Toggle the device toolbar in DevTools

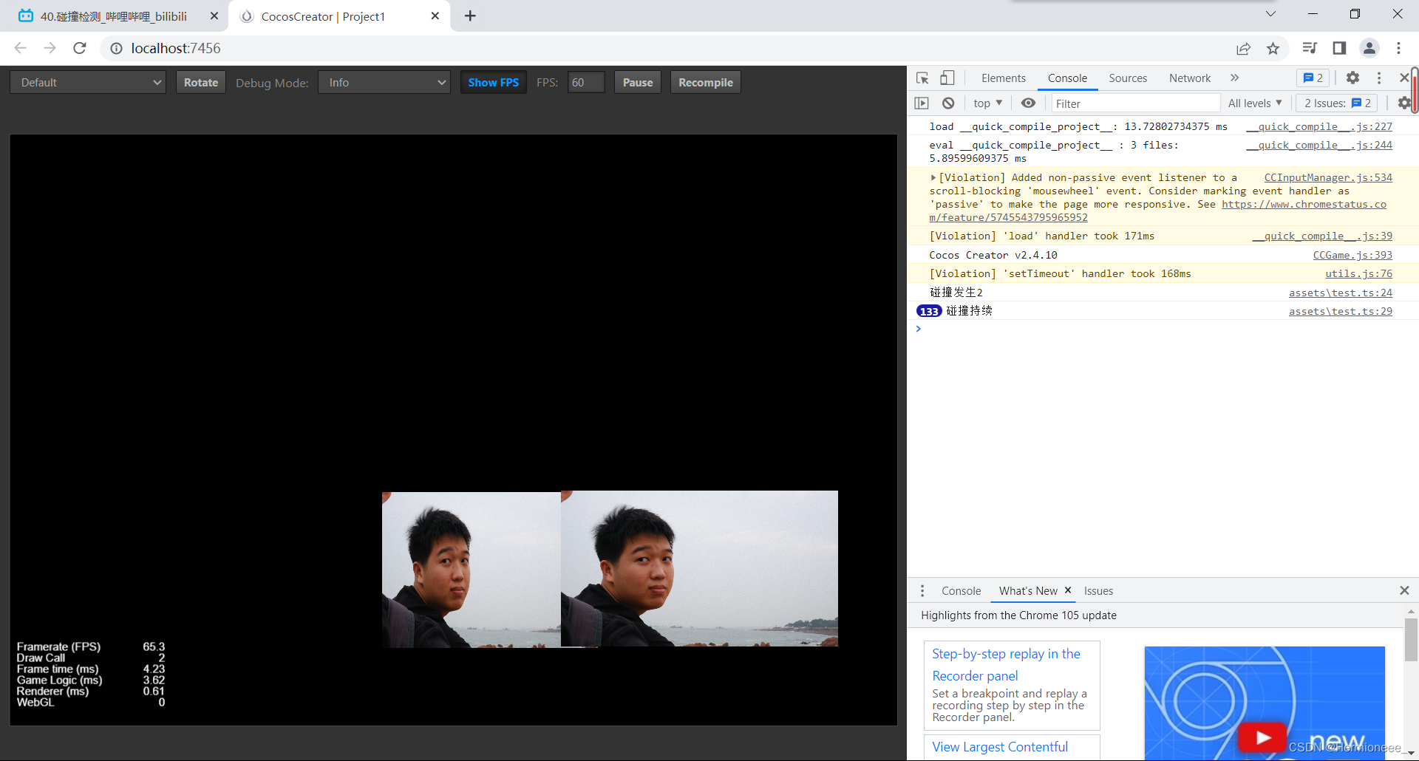[947, 78]
